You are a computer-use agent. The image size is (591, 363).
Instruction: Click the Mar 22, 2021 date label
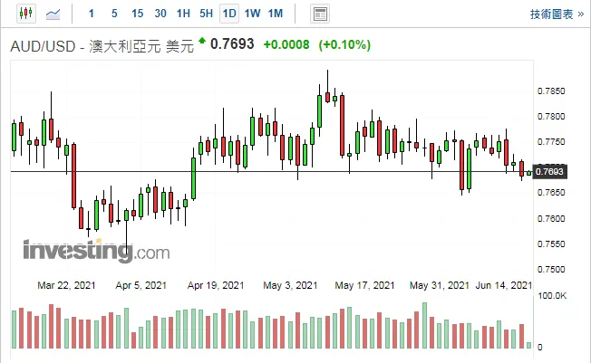click(x=66, y=285)
